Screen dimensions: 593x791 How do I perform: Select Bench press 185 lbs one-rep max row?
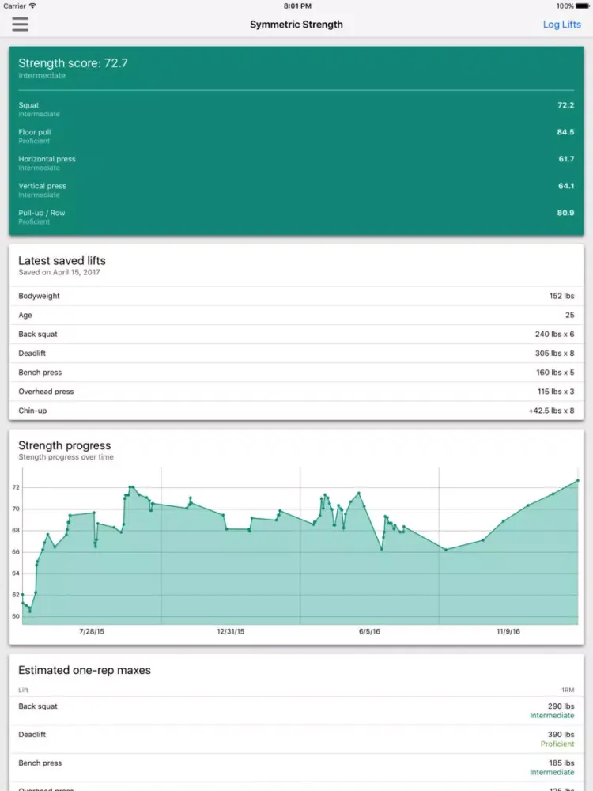point(296,767)
